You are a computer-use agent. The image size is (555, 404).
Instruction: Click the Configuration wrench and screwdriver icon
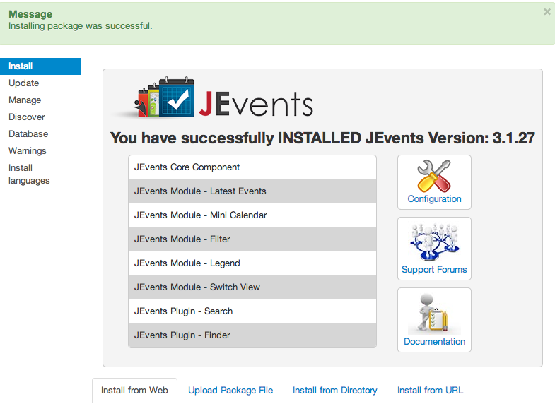434,175
